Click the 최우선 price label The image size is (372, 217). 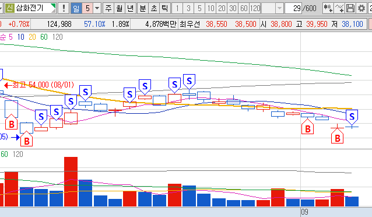pyautogui.click(x=190, y=24)
